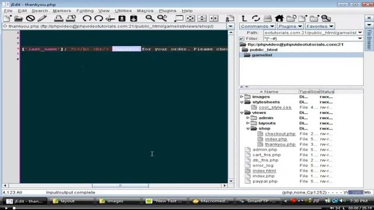Select public_html in the path tree
Screen dimensions: 374x210
click(x=264, y=50)
